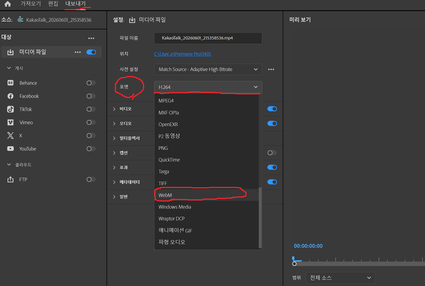
Task: Open more options for 미디어 파일 destination
Action: 78,52
